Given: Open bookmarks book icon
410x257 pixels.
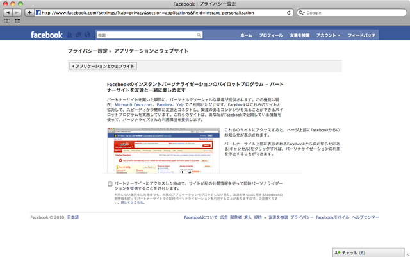Looking at the screenshot, I should pyautogui.click(x=7, y=21).
